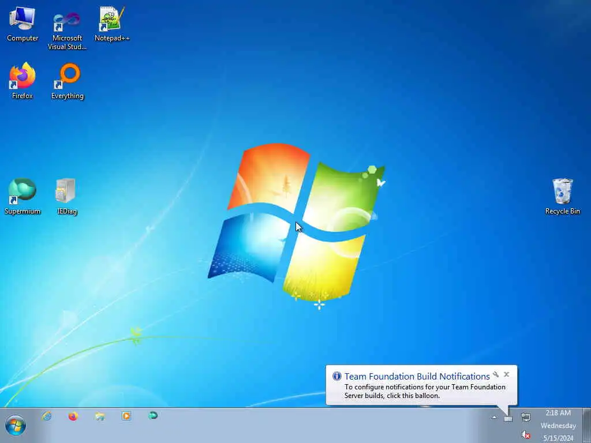Select the Everything search shortcut
This screenshot has height=443, width=591.
pyautogui.click(x=68, y=81)
